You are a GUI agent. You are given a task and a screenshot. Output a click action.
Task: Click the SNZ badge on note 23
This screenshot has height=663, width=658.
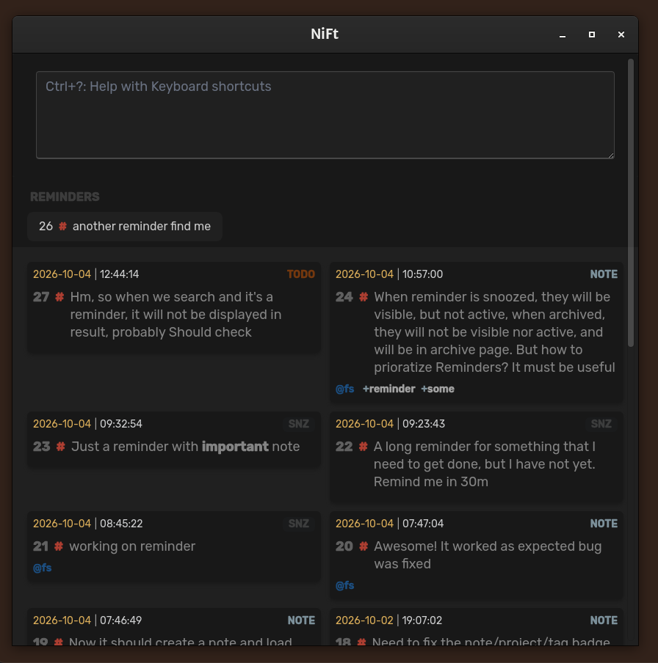click(x=299, y=424)
